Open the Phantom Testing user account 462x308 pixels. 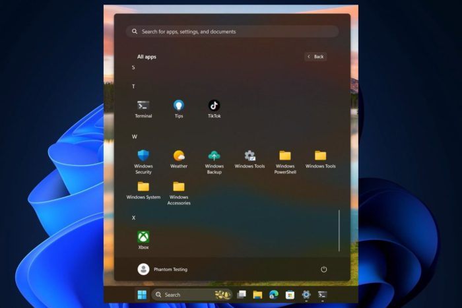point(162,269)
